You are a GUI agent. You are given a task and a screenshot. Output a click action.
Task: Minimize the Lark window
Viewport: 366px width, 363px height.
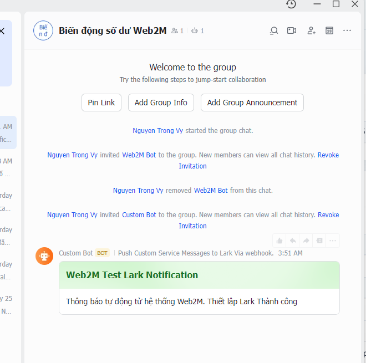pos(317,4)
